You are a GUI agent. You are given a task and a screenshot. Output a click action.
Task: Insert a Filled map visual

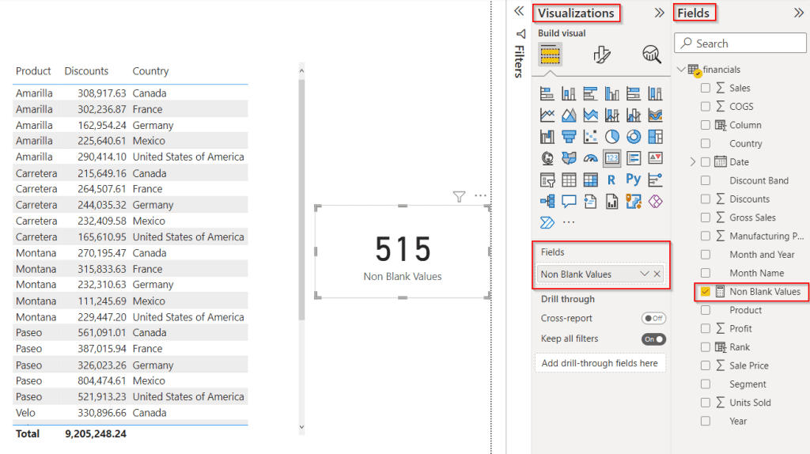(569, 158)
